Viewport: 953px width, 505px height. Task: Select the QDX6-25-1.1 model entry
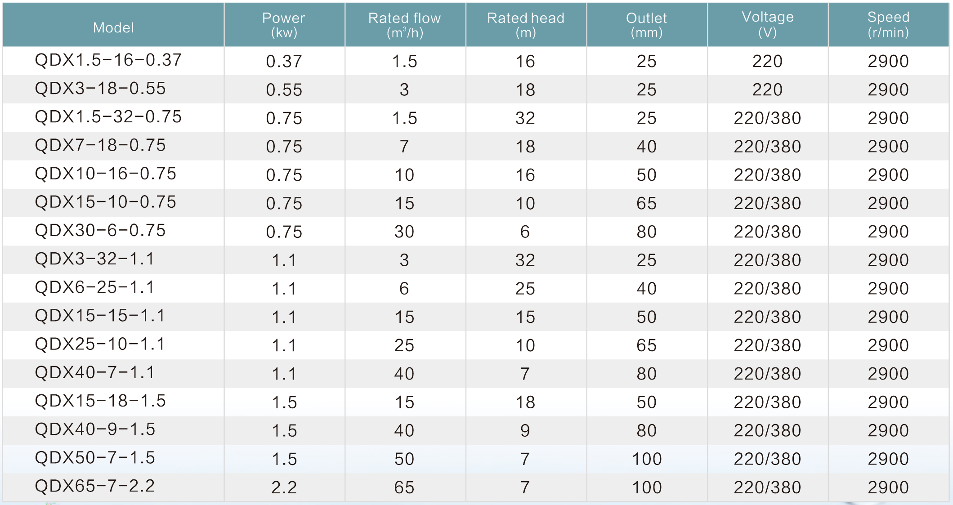[94, 287]
